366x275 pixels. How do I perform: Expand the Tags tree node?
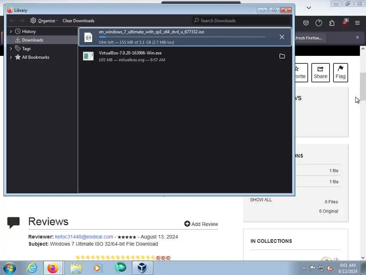coord(11,49)
